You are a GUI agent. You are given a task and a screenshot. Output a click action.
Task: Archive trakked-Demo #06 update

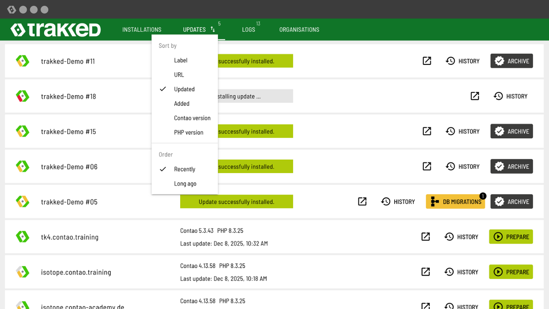click(x=511, y=166)
